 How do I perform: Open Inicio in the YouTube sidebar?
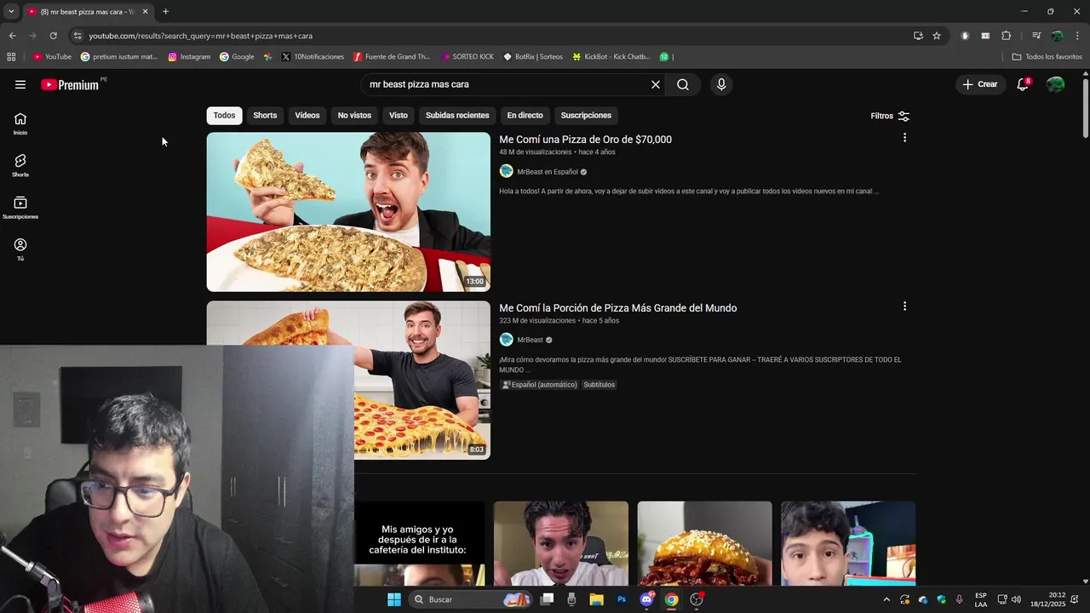click(20, 124)
